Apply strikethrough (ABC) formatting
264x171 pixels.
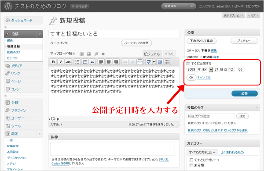click(68, 62)
